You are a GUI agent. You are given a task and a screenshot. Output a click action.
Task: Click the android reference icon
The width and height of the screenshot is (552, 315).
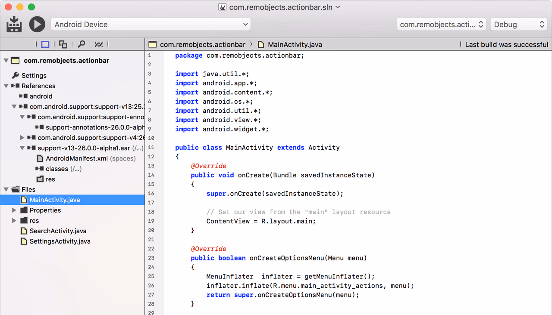(x=23, y=96)
